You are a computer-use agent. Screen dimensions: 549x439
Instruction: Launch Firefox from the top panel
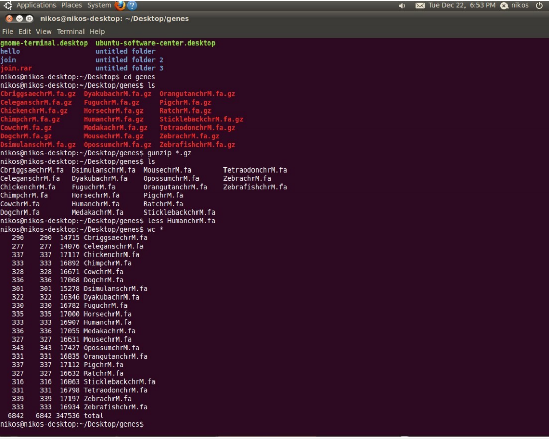(120, 6)
